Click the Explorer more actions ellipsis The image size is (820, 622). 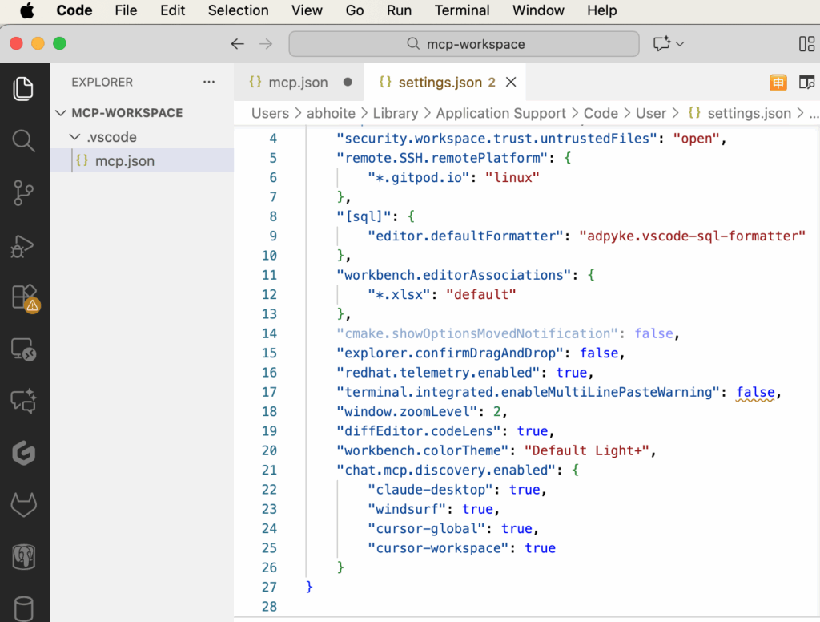point(209,82)
